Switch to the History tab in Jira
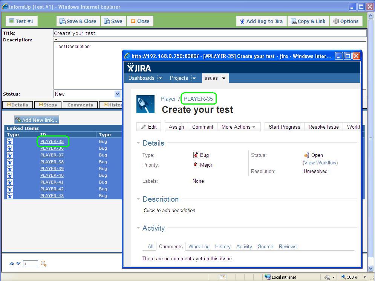This screenshot has height=281, width=375. (x=223, y=246)
